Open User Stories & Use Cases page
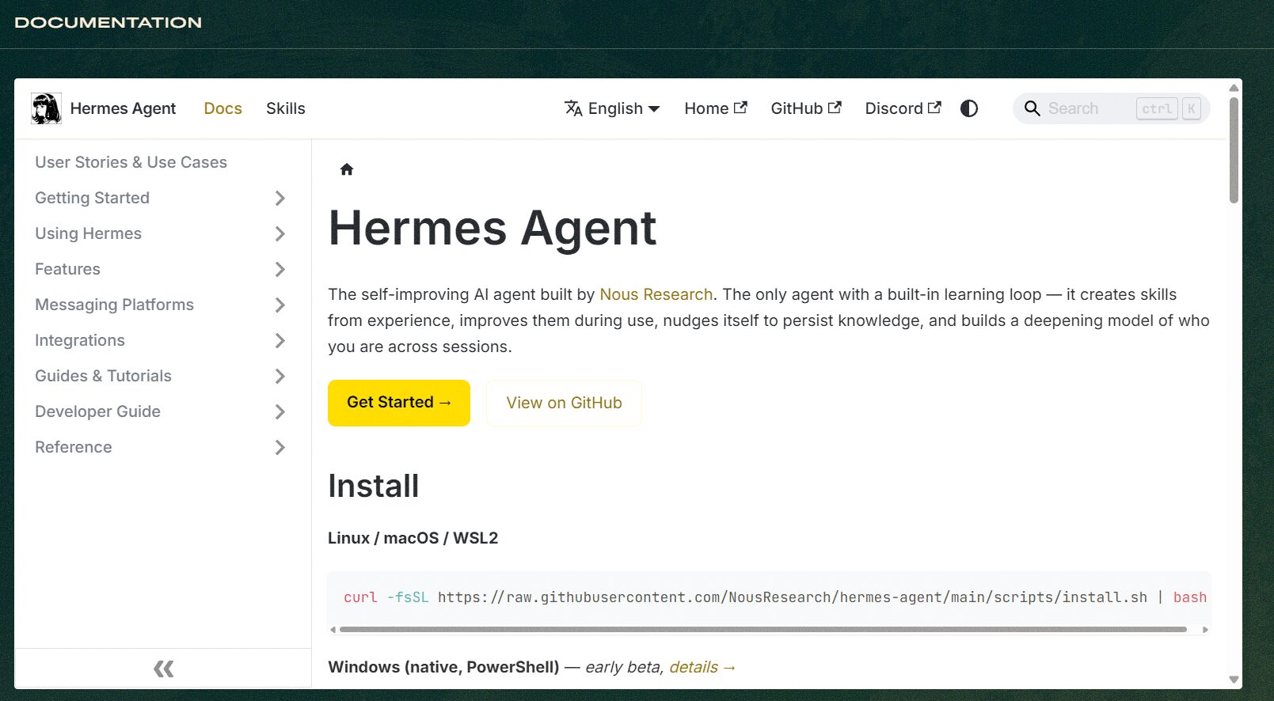 (131, 162)
